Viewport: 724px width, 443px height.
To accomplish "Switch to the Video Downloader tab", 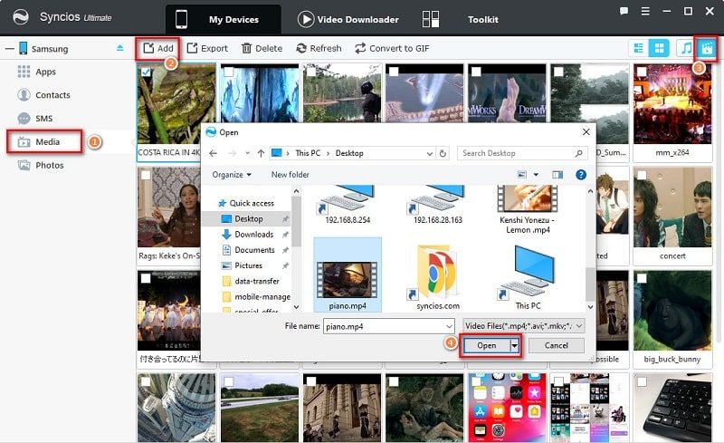I will click(x=348, y=19).
